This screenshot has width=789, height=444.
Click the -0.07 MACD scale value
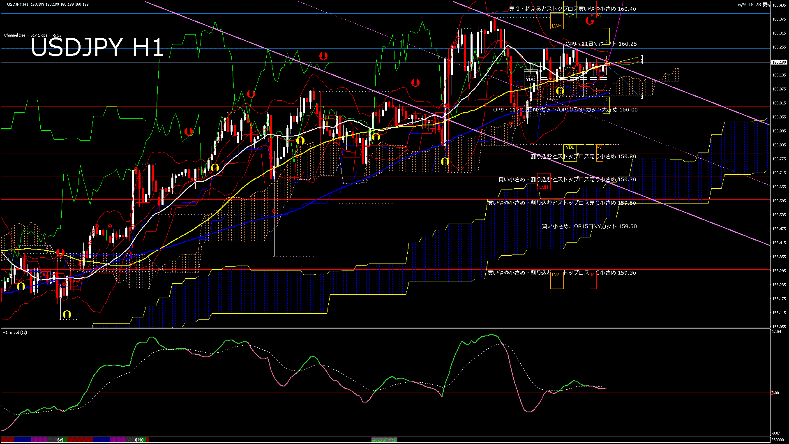coord(776,433)
